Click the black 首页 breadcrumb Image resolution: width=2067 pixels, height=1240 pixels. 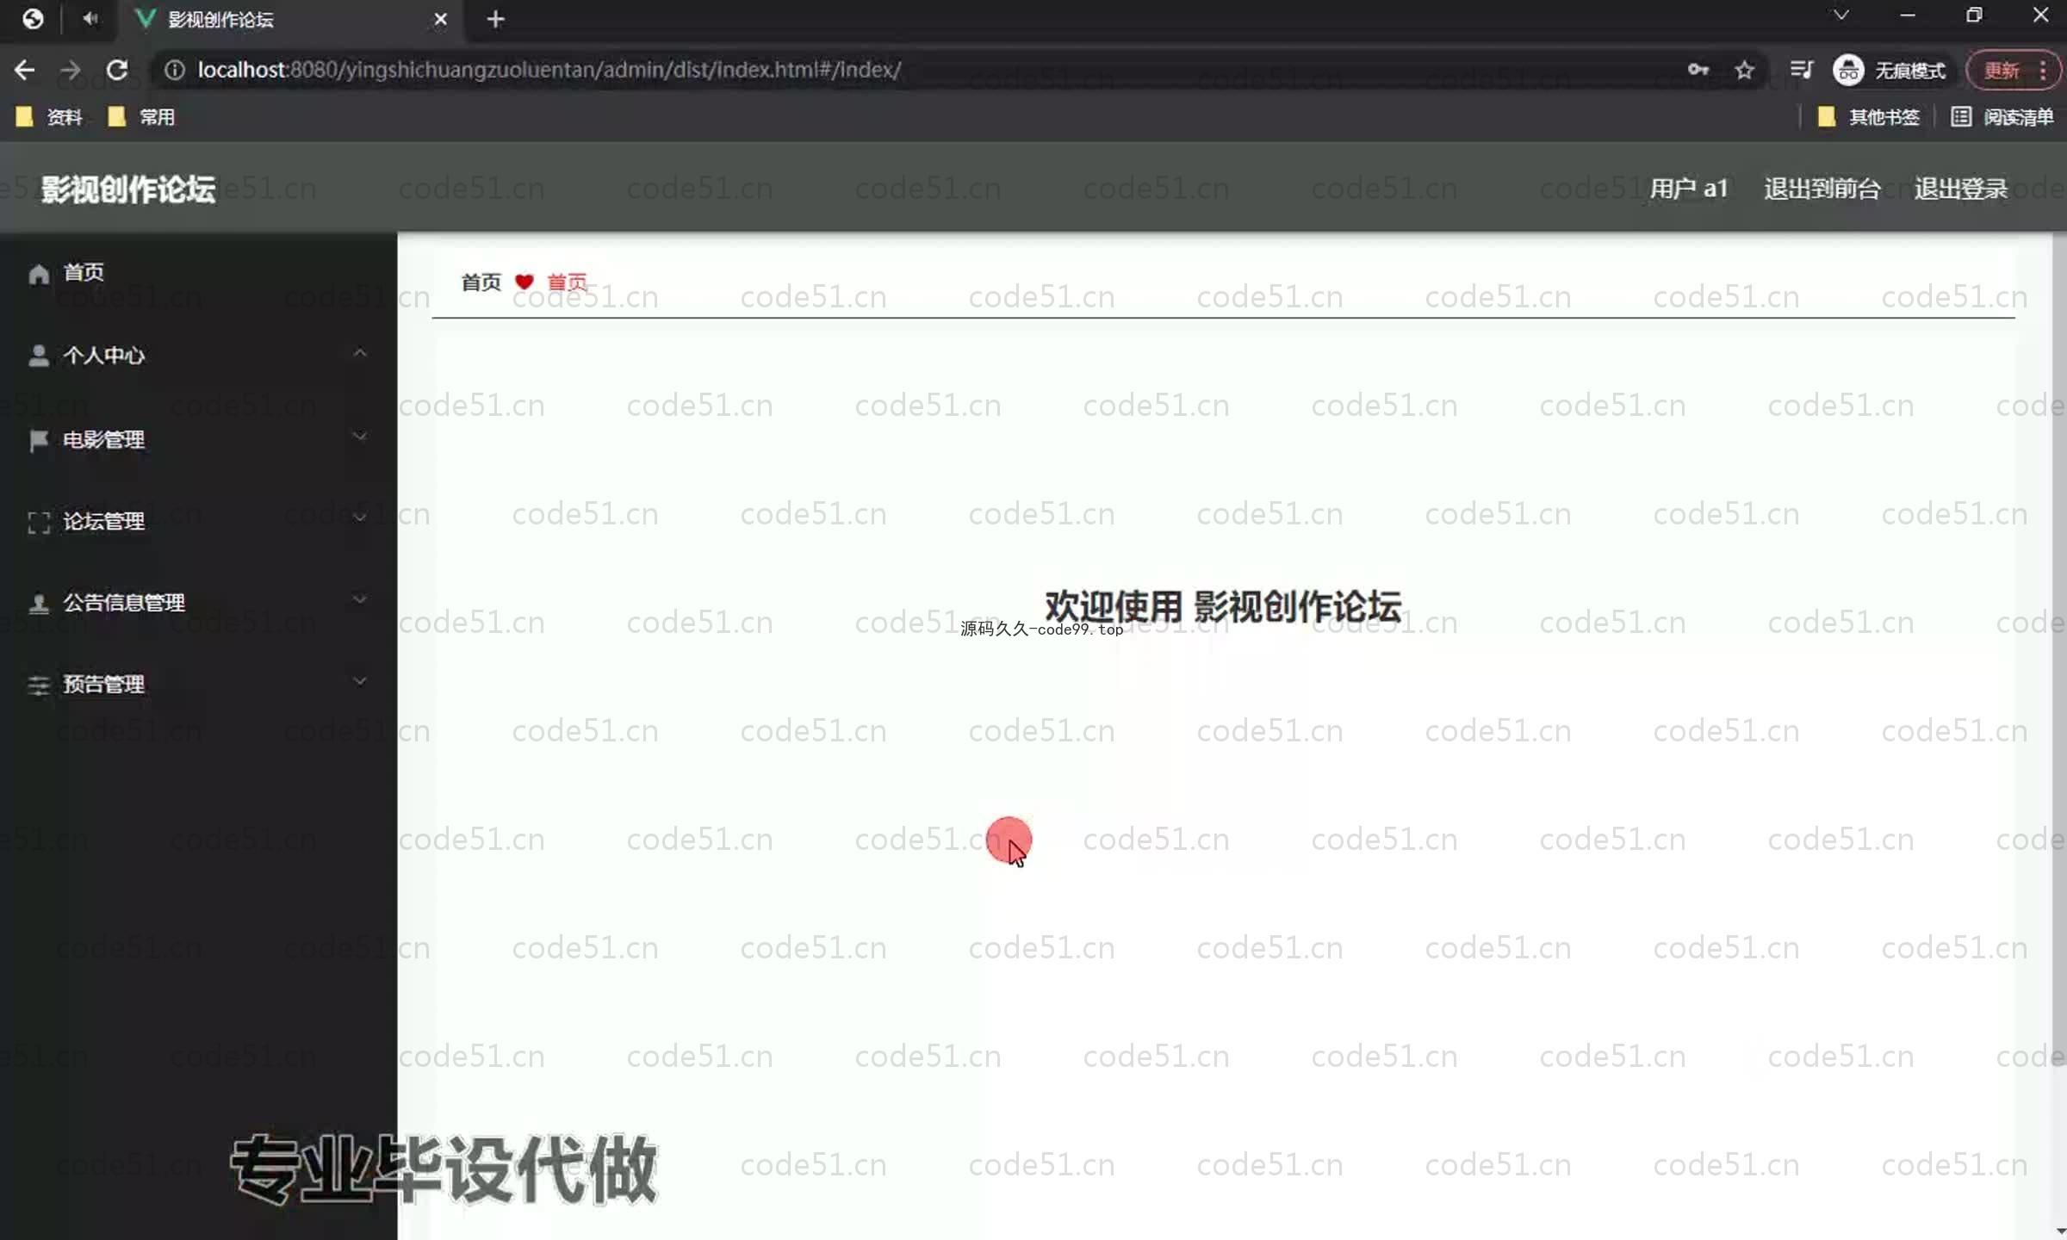tap(481, 282)
